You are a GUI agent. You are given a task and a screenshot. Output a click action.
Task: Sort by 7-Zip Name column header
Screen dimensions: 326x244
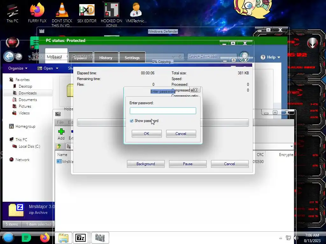coord(62,155)
